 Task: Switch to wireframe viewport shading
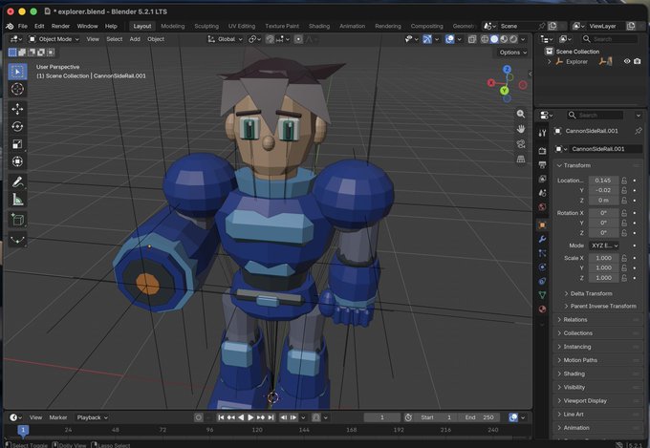[x=485, y=39]
